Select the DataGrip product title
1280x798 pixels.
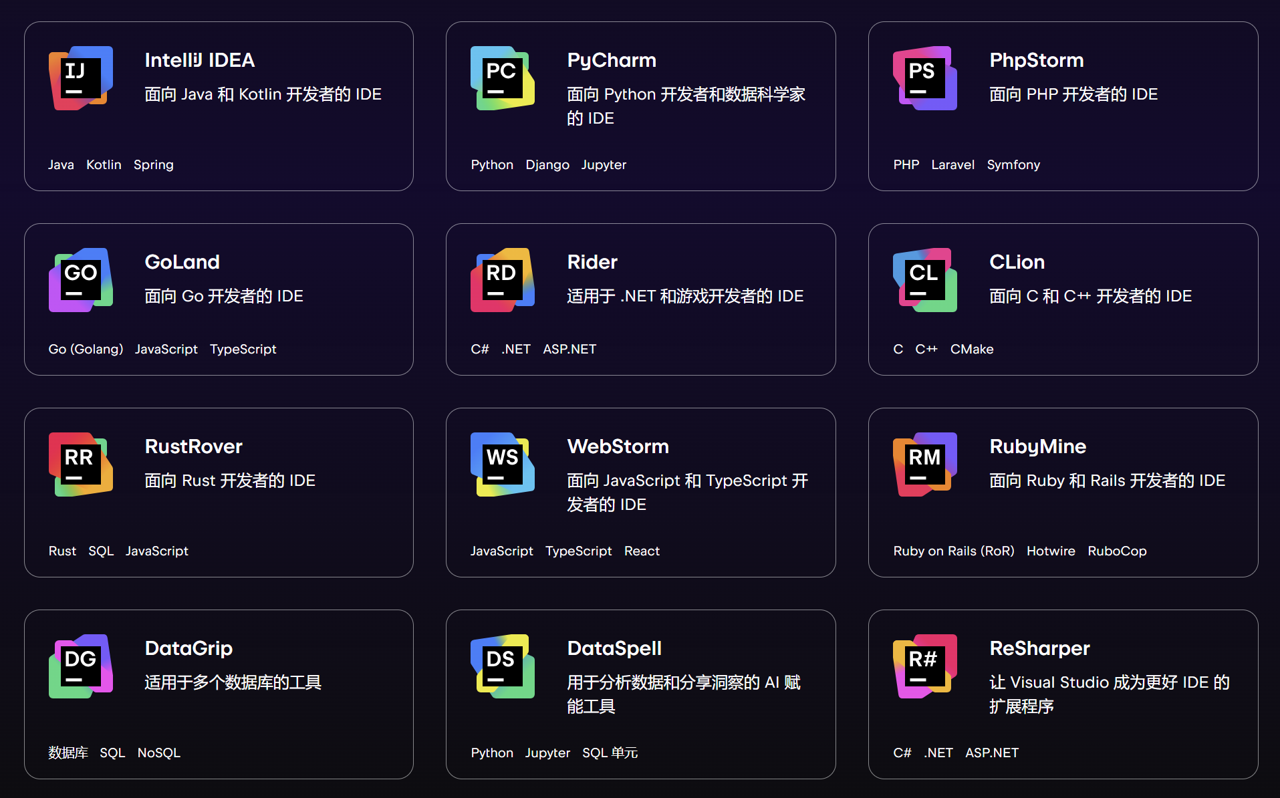(189, 649)
